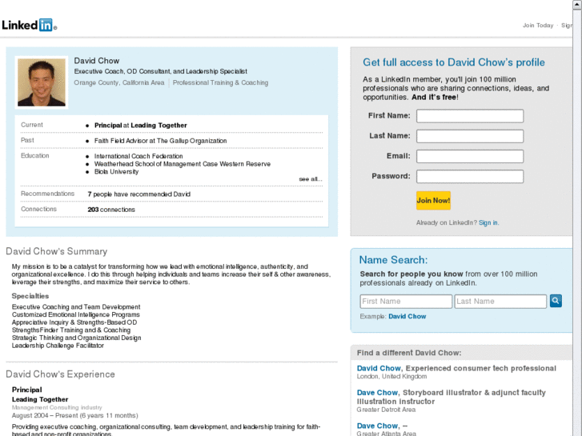Open Dave Chow in Greater Atlanta Area
582x436 pixels.
point(377,426)
